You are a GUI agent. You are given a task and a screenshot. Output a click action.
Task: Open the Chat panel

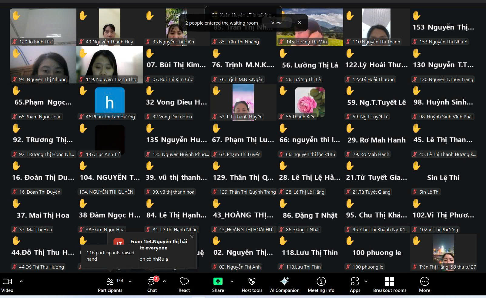pyautogui.click(x=151, y=282)
